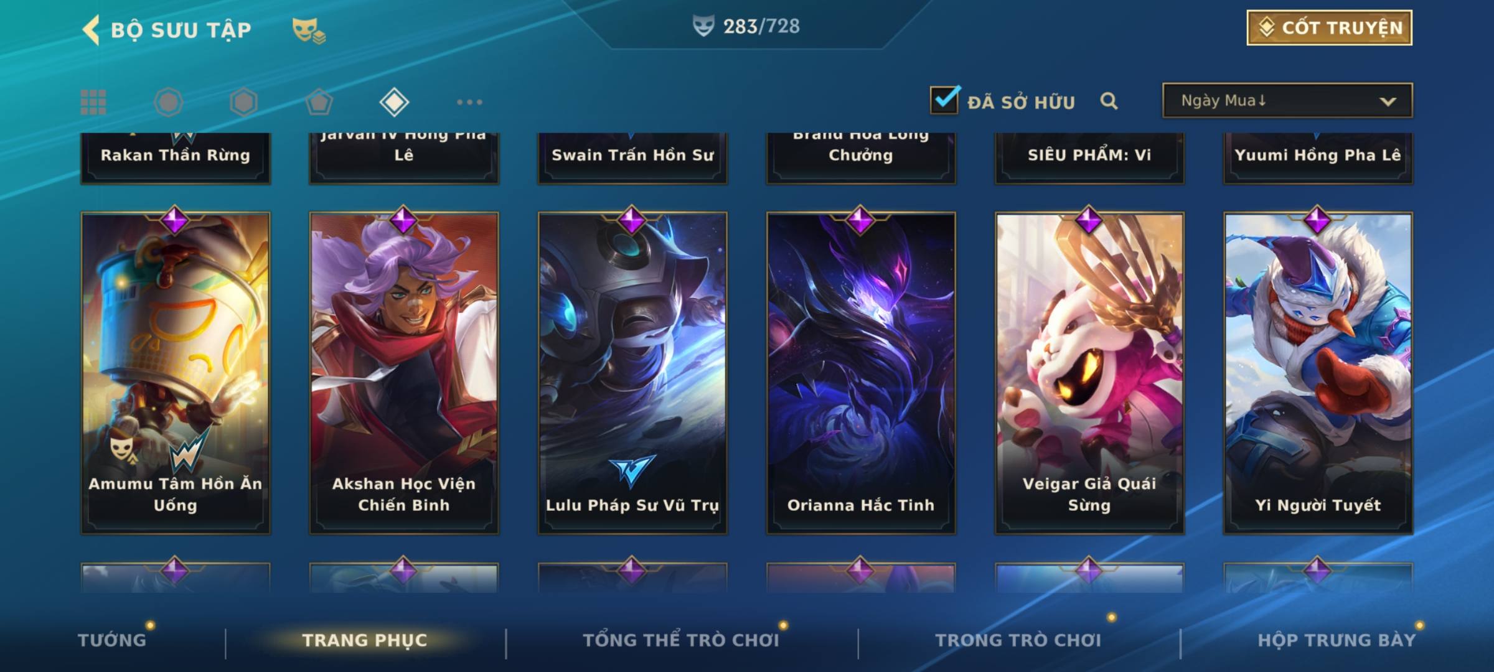The image size is (1494, 672).
Task: Uncheck the Đã Sở Hữu checkbox
Action: 944,100
